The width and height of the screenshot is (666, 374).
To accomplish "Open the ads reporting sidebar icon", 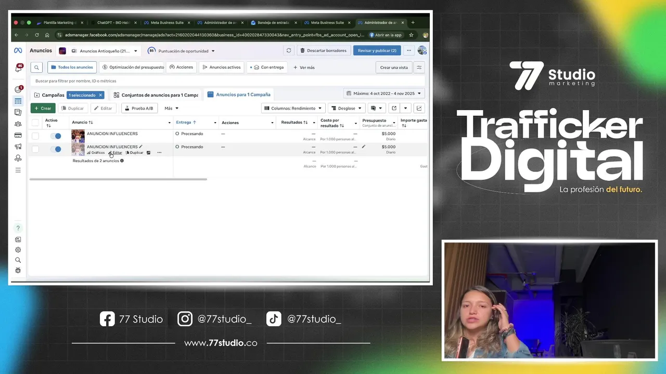I will [18, 112].
